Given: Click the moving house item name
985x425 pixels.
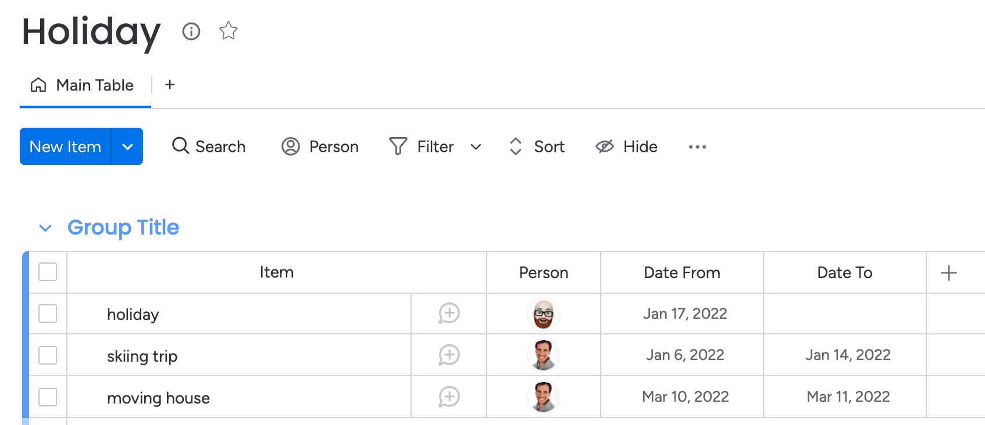Looking at the screenshot, I should pyautogui.click(x=159, y=398).
